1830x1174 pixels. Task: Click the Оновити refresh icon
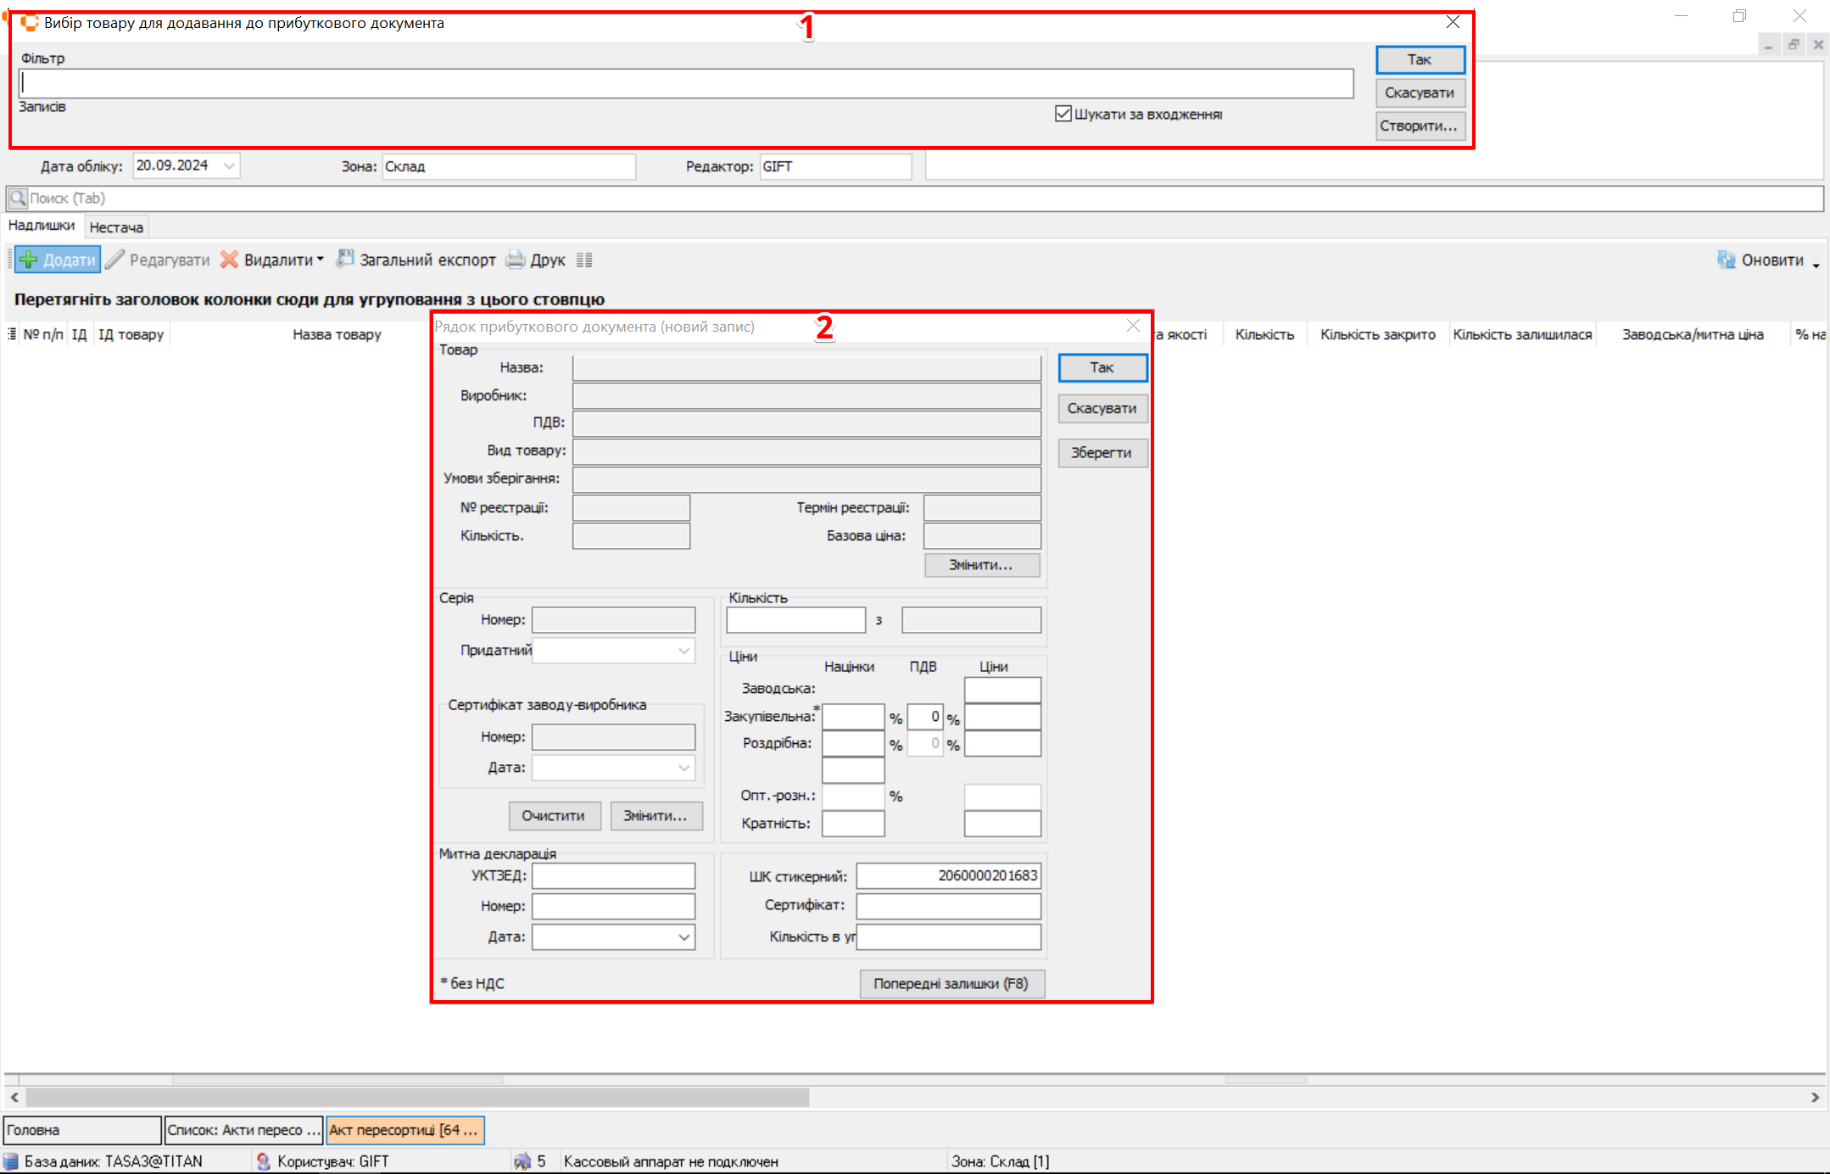[1726, 260]
